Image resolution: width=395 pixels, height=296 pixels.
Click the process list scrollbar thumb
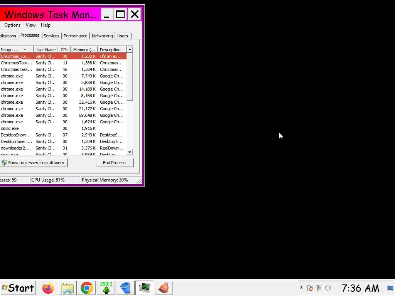[130, 77]
